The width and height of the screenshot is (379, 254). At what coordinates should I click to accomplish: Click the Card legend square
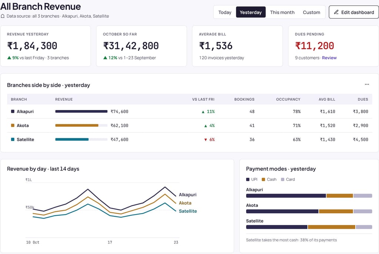coord(282,180)
